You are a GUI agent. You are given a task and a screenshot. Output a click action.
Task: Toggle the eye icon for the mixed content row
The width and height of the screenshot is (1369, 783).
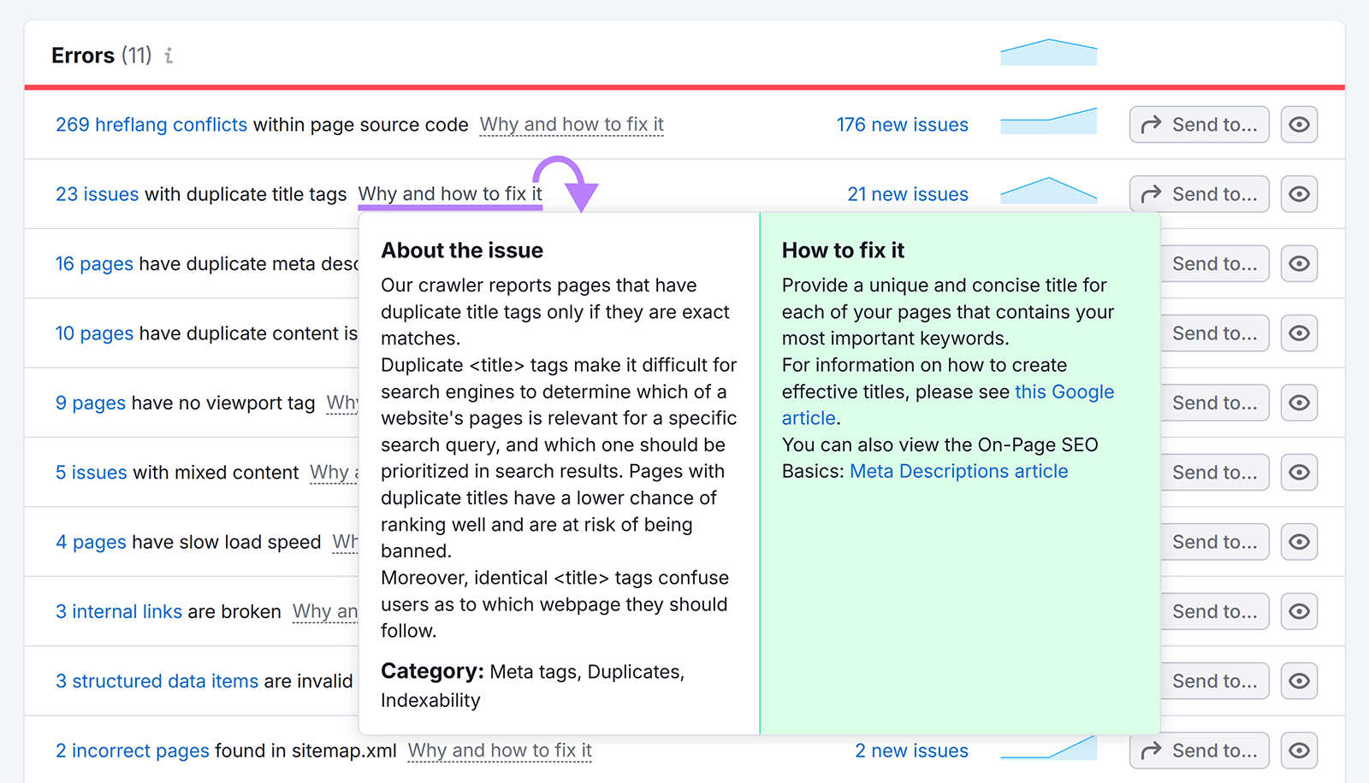(1299, 472)
